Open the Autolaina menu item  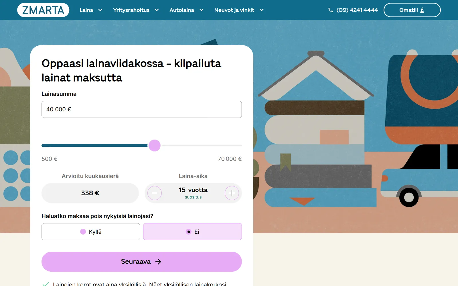pyautogui.click(x=182, y=10)
